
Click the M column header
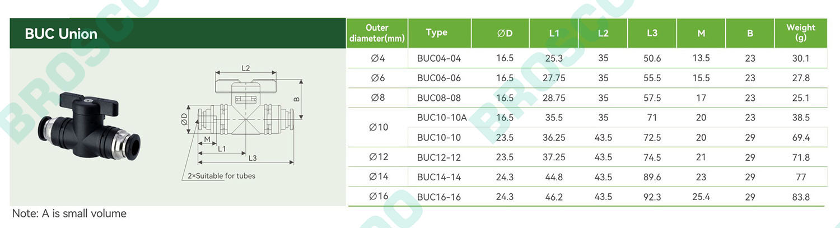click(x=701, y=33)
